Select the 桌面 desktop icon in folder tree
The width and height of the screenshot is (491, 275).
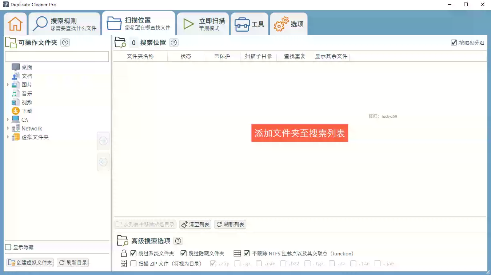[16, 67]
